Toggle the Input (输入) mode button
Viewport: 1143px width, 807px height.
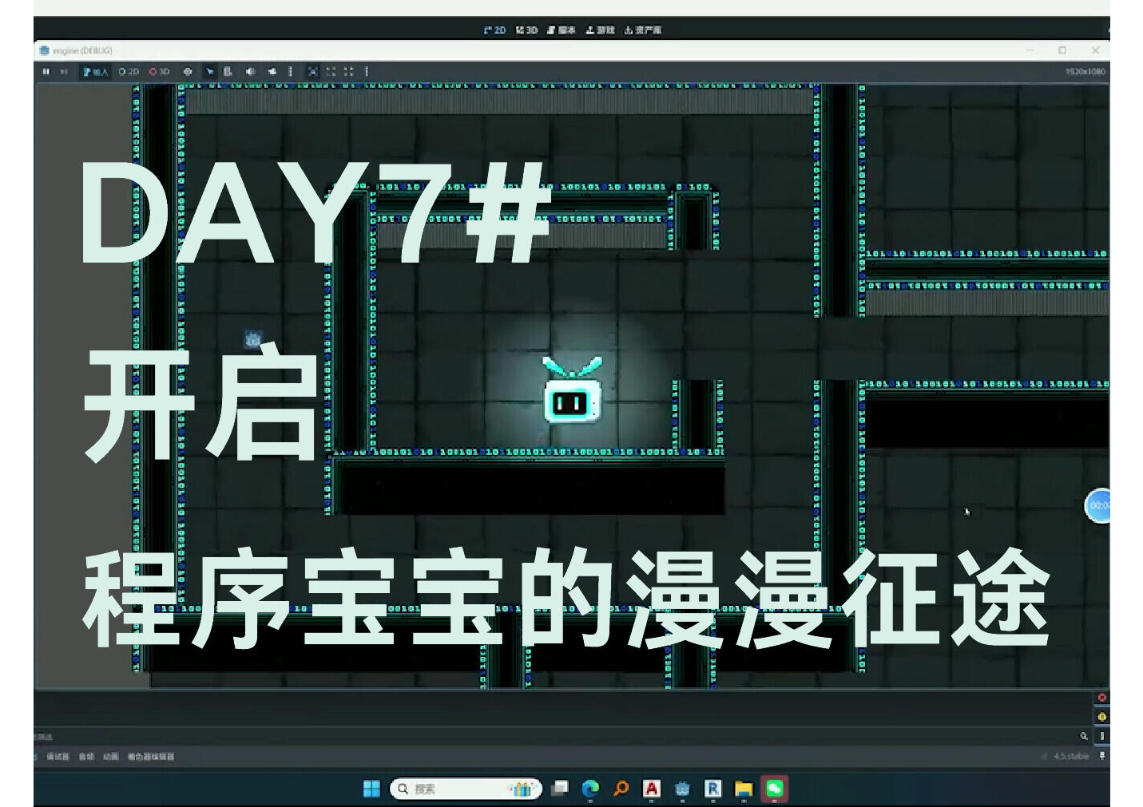coord(95,72)
